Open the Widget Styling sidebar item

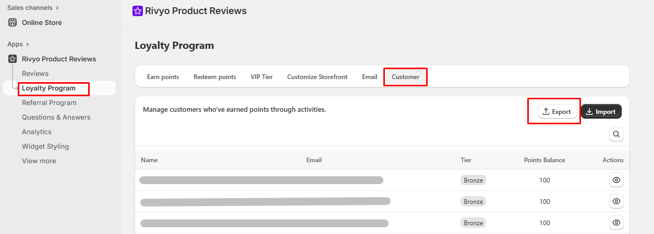tap(45, 146)
